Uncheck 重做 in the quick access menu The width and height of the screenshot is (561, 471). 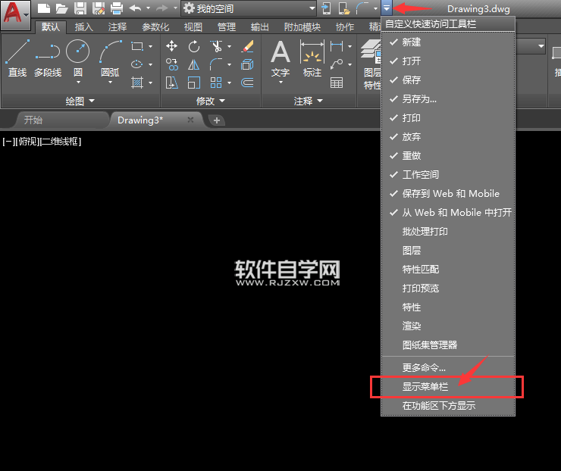[x=448, y=156]
